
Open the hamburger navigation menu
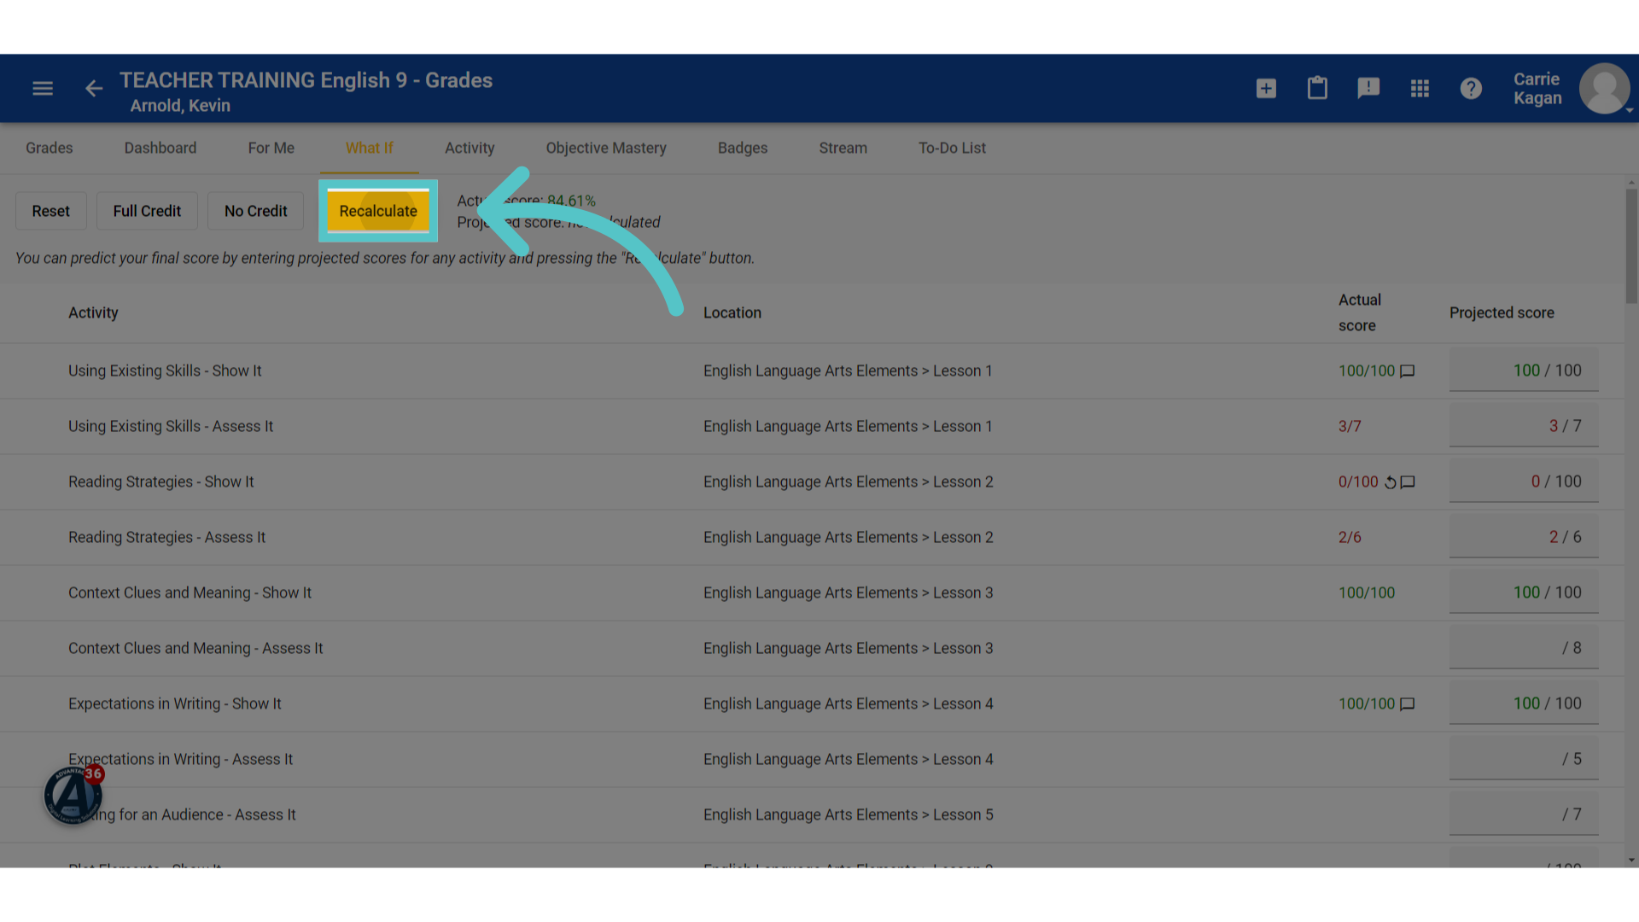coord(43,89)
